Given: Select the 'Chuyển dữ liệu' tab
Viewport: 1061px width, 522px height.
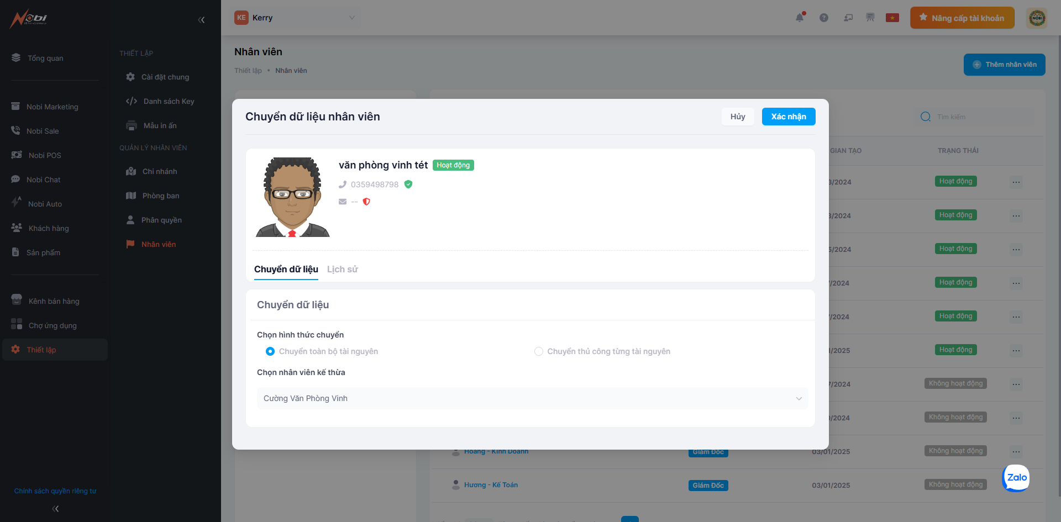Looking at the screenshot, I should point(286,270).
